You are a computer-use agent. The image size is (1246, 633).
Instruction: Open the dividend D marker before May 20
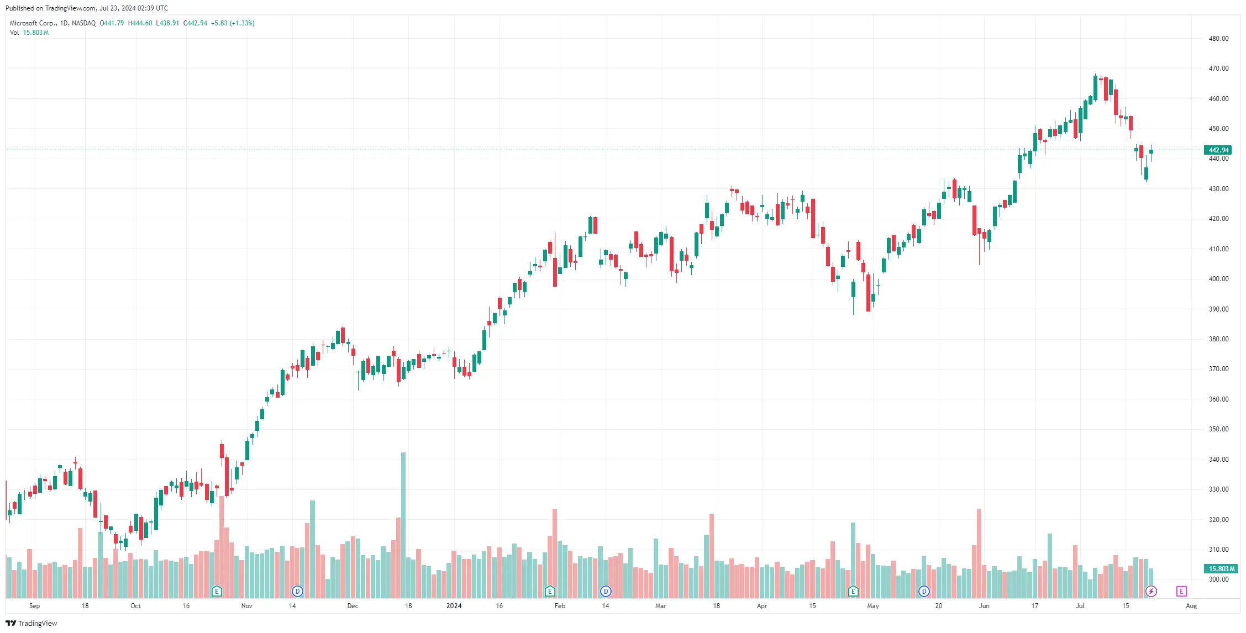tap(924, 591)
